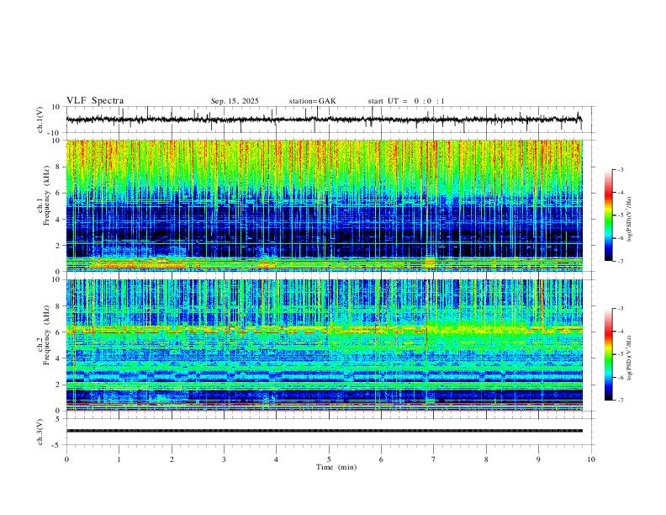Viewport: 666px width, 515px height.
Task: Click time axis tick label "3"
Action: coord(224,459)
